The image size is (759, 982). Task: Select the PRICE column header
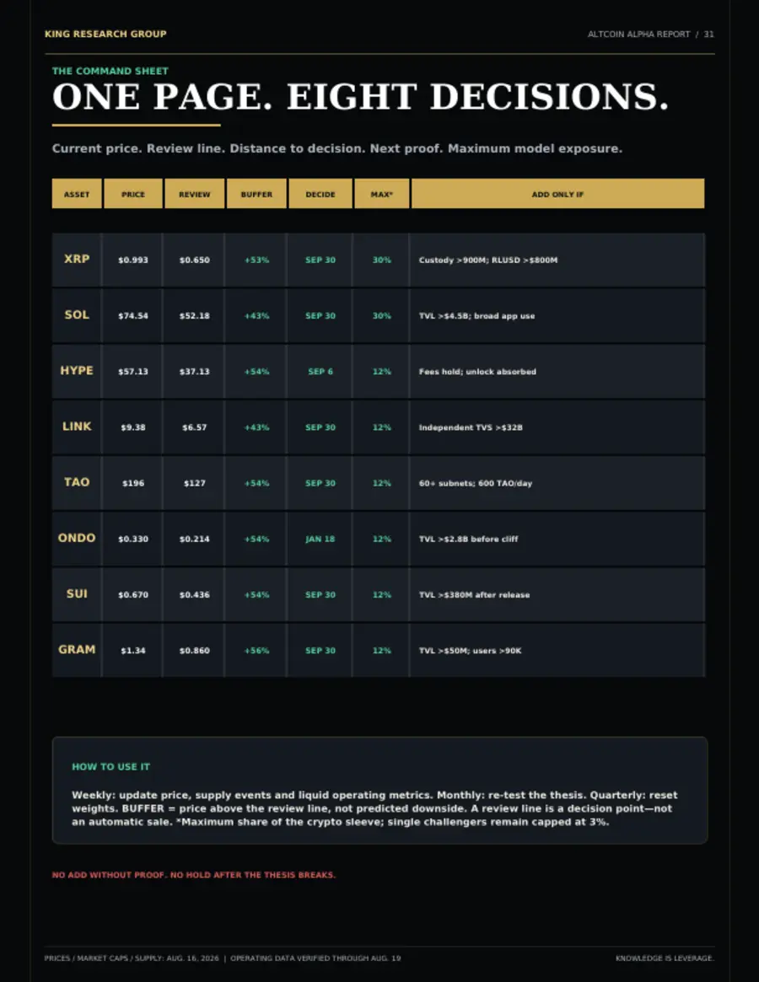[x=133, y=194]
